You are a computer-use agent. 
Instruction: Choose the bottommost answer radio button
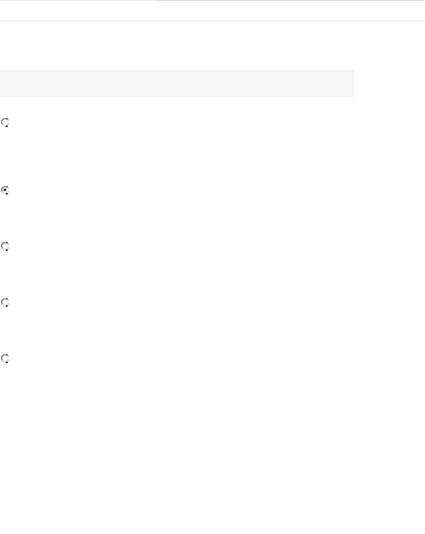[5, 358]
